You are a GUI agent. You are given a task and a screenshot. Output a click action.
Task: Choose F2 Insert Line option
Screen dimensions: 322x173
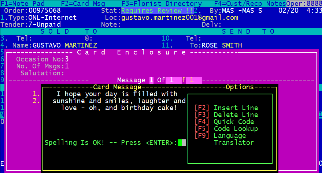coord(226,108)
